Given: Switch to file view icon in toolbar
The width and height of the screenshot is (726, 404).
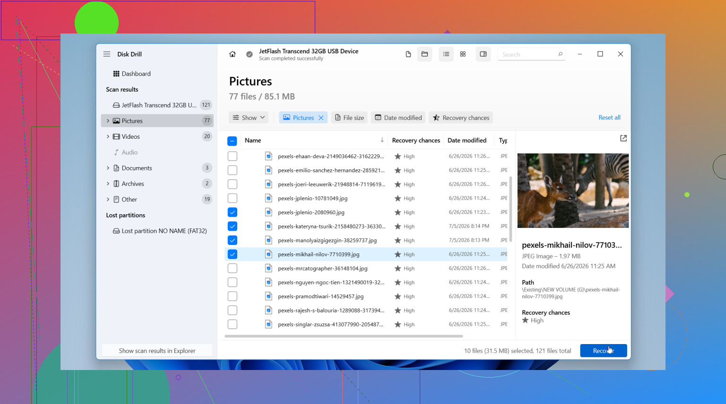Looking at the screenshot, I should [x=408, y=54].
